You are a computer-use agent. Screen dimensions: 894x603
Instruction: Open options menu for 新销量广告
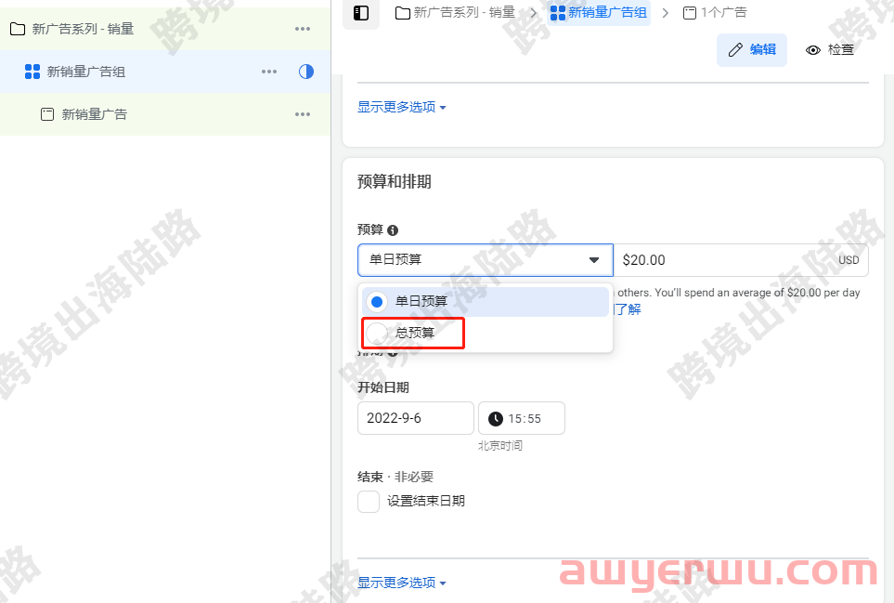pyautogui.click(x=303, y=114)
